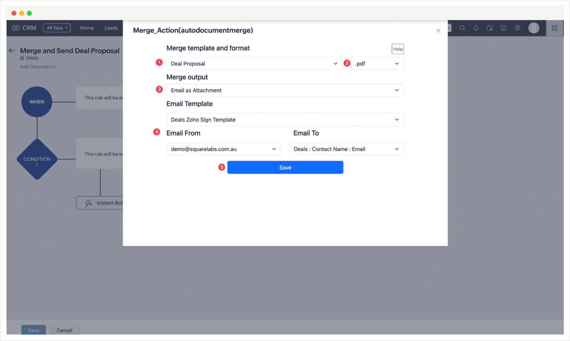The height and width of the screenshot is (341, 570).
Task: Click the bottom-left Save rule button
Action: point(33,330)
